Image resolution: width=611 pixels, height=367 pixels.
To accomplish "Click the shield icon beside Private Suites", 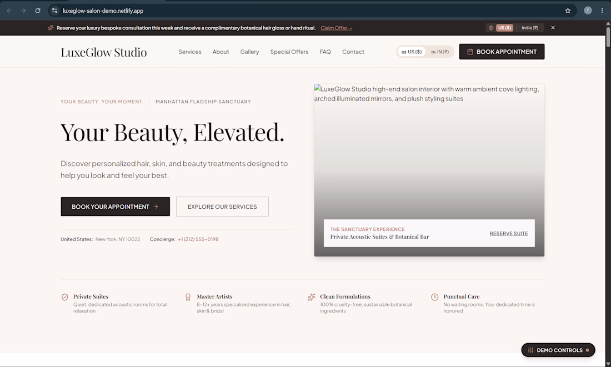I will (x=64, y=297).
